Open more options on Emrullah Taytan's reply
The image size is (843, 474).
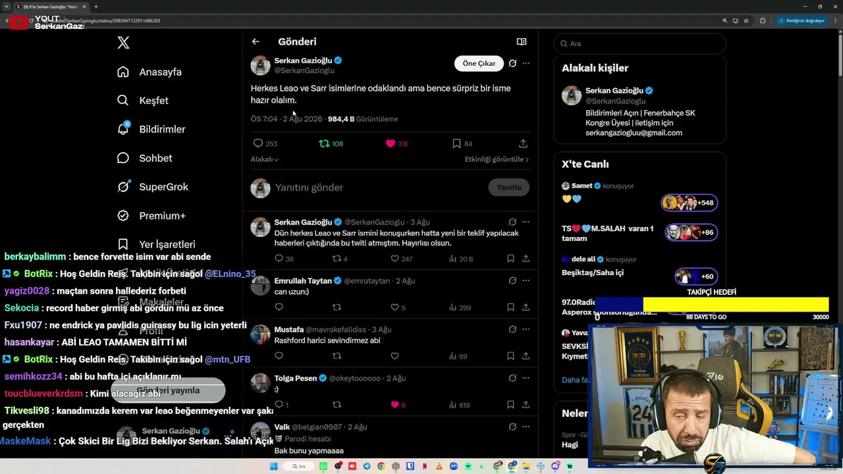(x=526, y=280)
